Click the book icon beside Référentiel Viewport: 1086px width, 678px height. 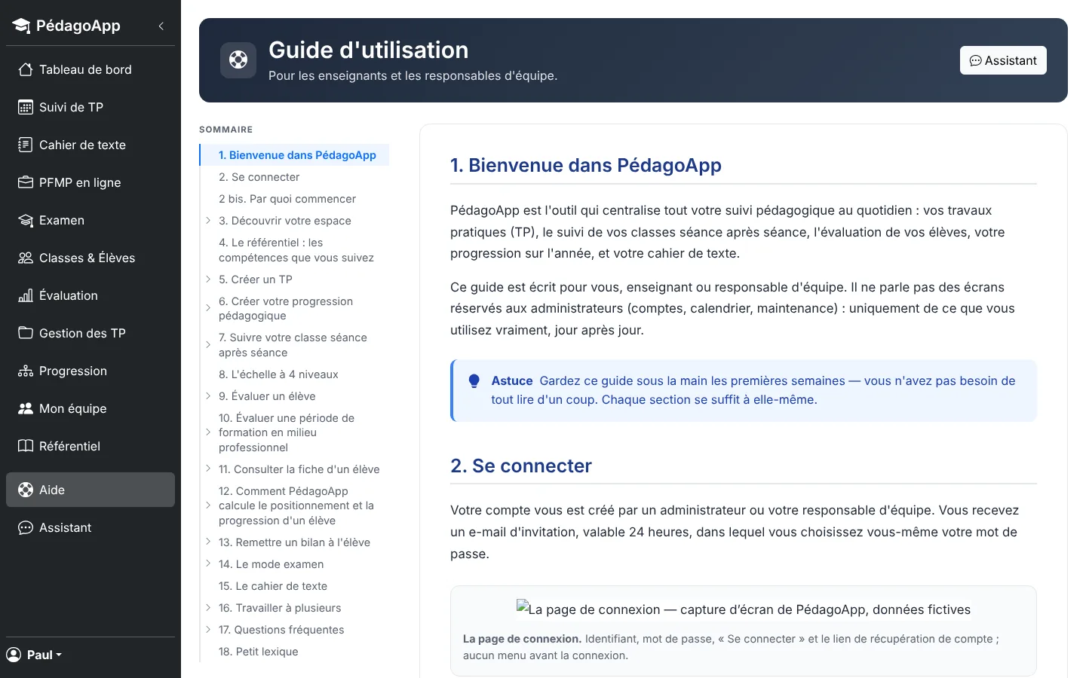pos(26,446)
